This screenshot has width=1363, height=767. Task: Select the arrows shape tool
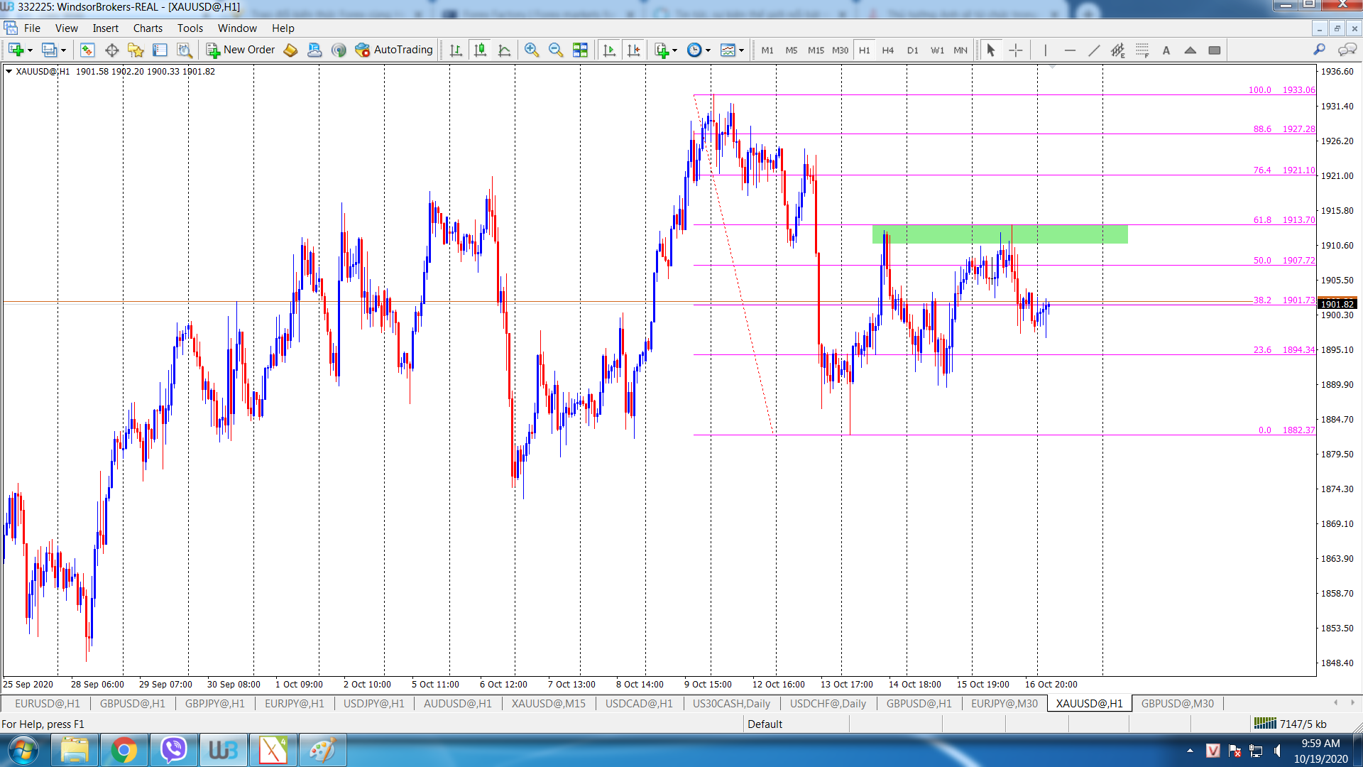(x=1190, y=50)
